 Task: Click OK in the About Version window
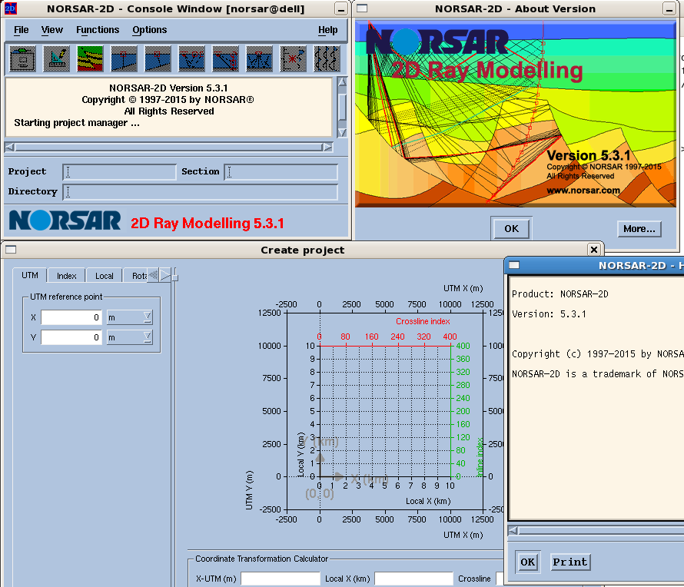pos(511,228)
